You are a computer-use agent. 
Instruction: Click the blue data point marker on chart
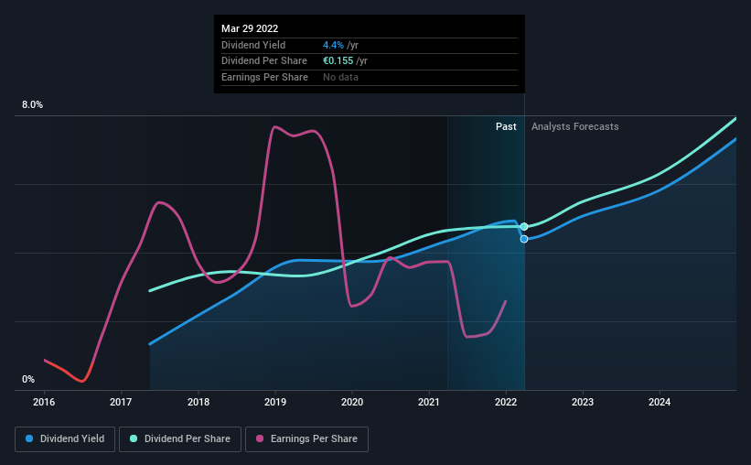[x=524, y=239]
